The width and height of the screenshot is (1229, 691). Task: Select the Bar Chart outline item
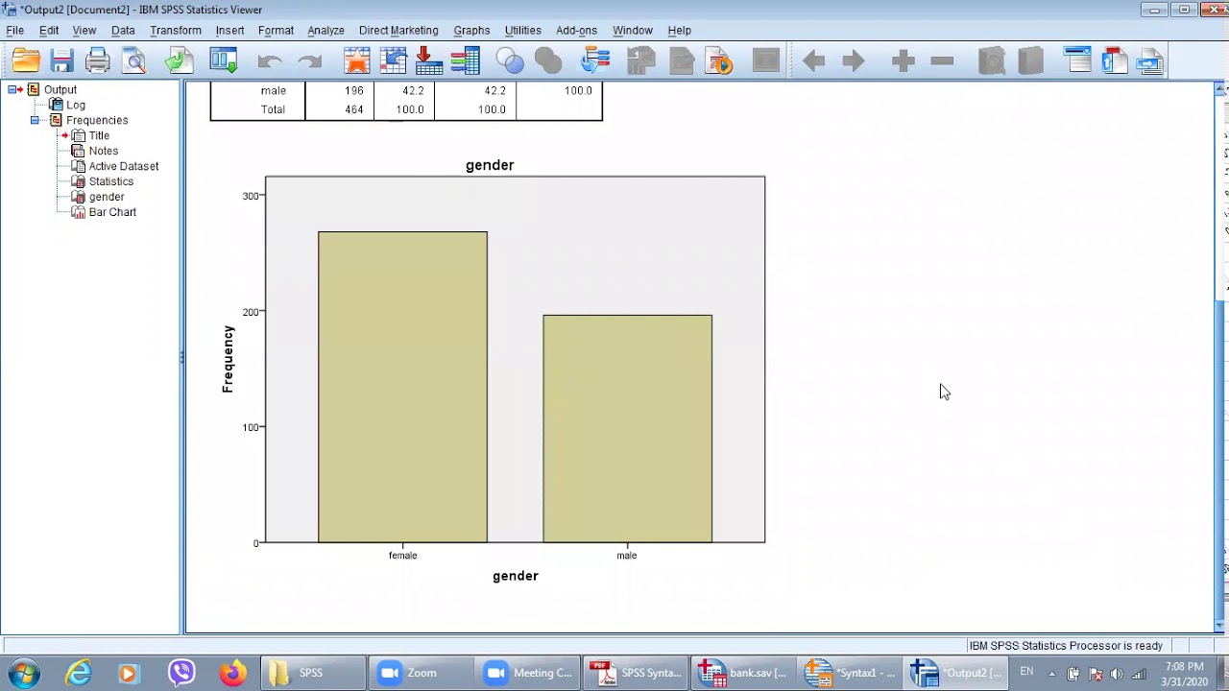(112, 212)
